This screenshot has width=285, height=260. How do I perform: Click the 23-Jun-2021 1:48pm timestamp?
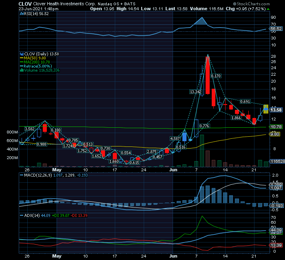[39, 9]
